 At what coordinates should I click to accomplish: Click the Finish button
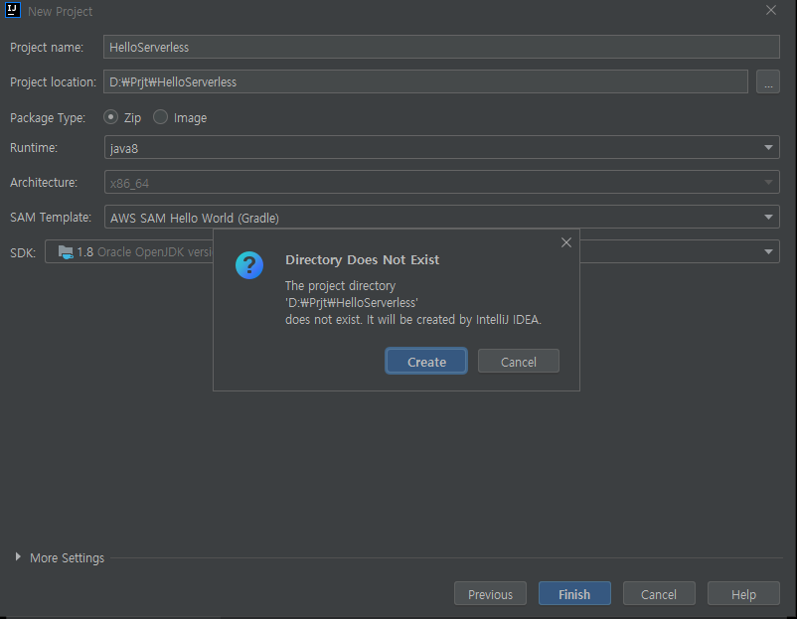(x=574, y=593)
